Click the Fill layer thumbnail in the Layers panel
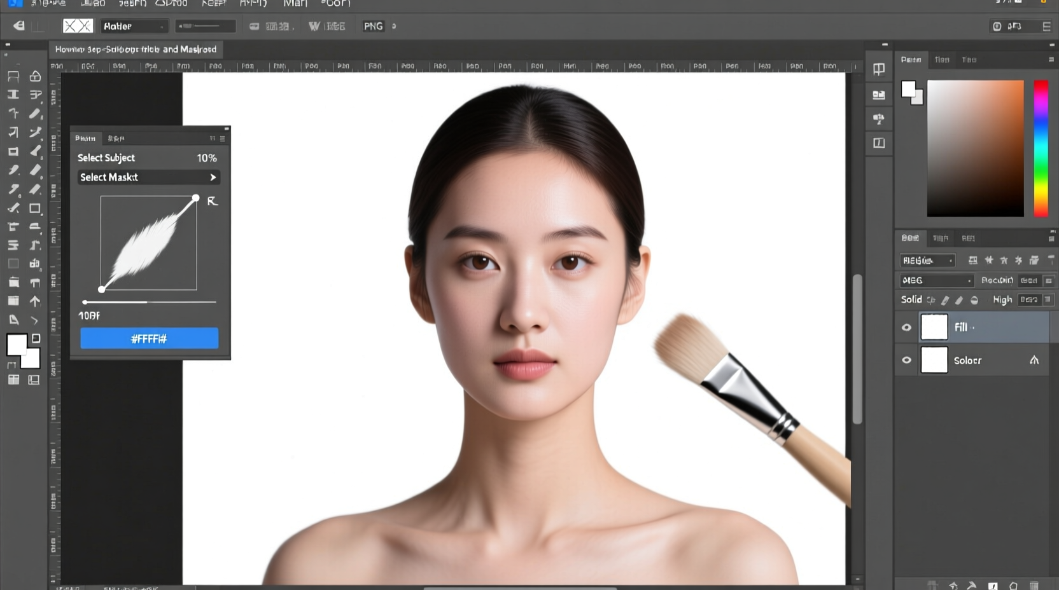Screen dimensions: 1059x590 934,327
